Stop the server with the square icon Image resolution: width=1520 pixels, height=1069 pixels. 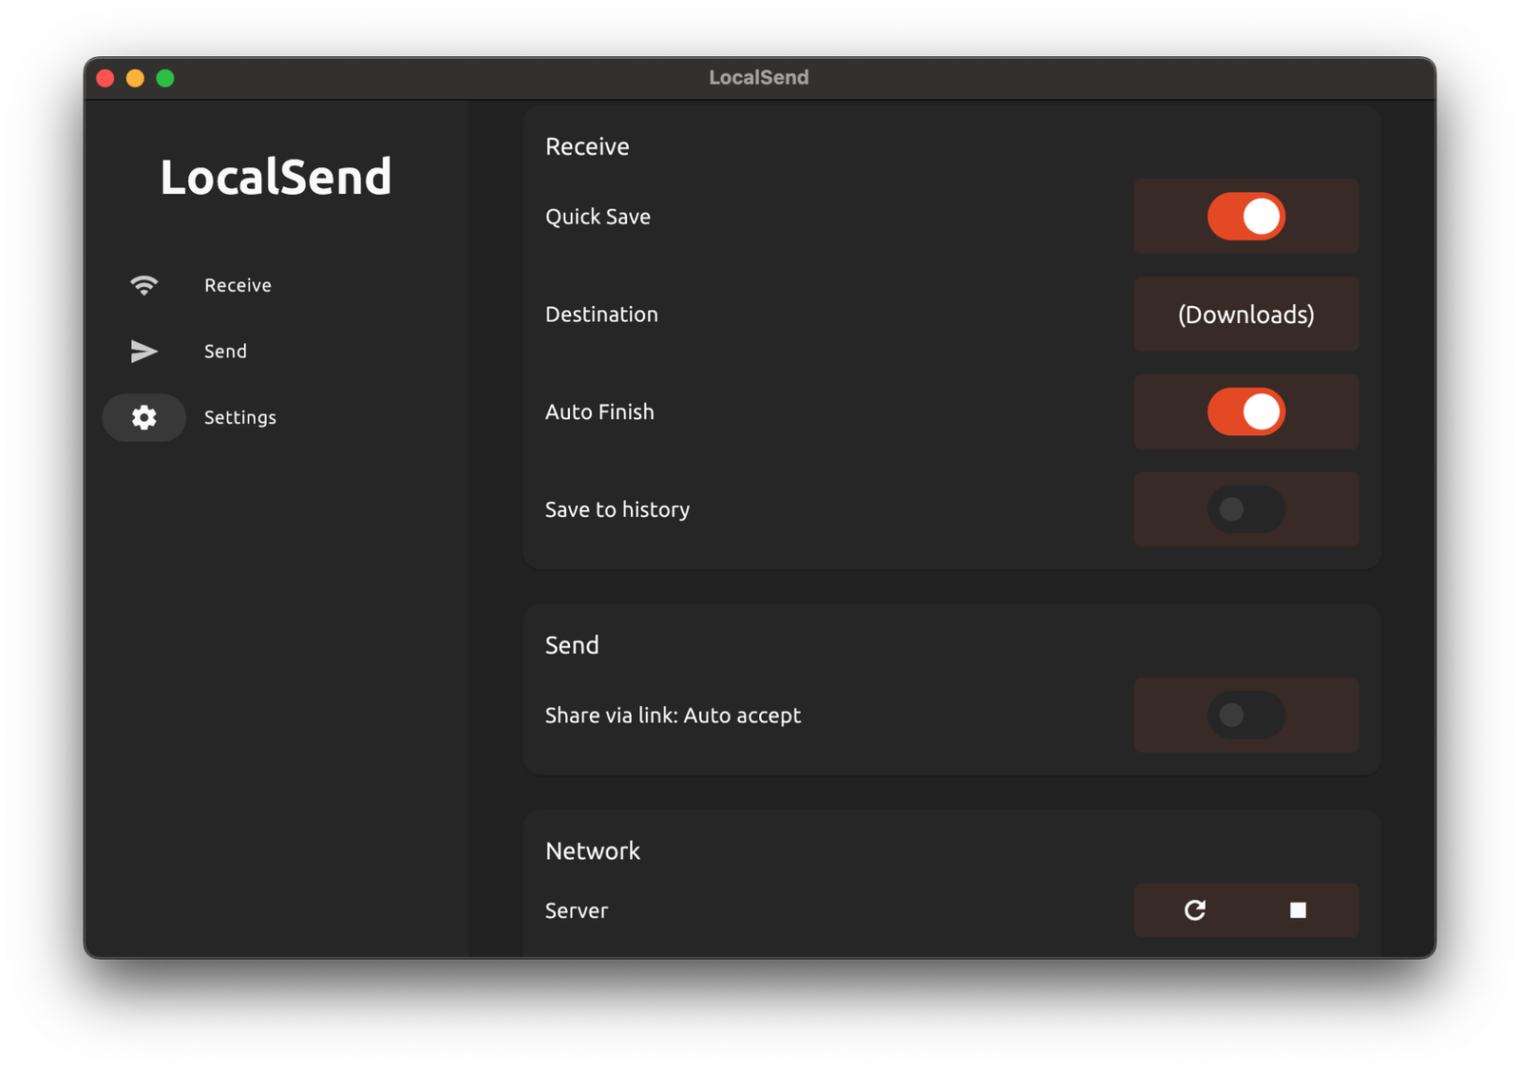(x=1298, y=910)
